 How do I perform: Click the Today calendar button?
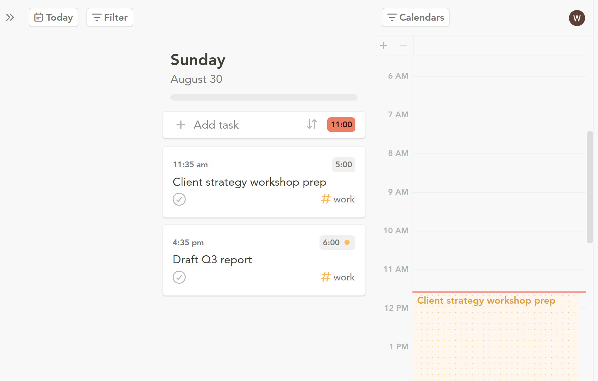click(x=54, y=17)
